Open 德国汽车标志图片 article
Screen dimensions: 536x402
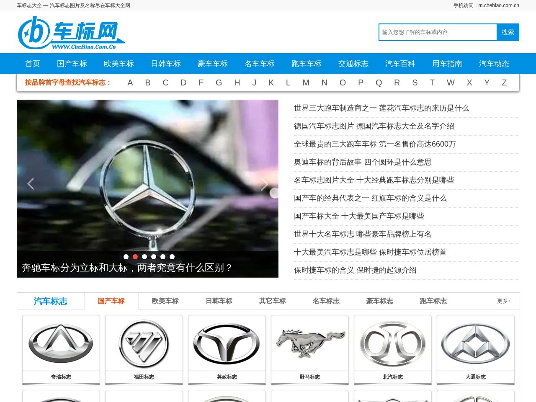(374, 126)
